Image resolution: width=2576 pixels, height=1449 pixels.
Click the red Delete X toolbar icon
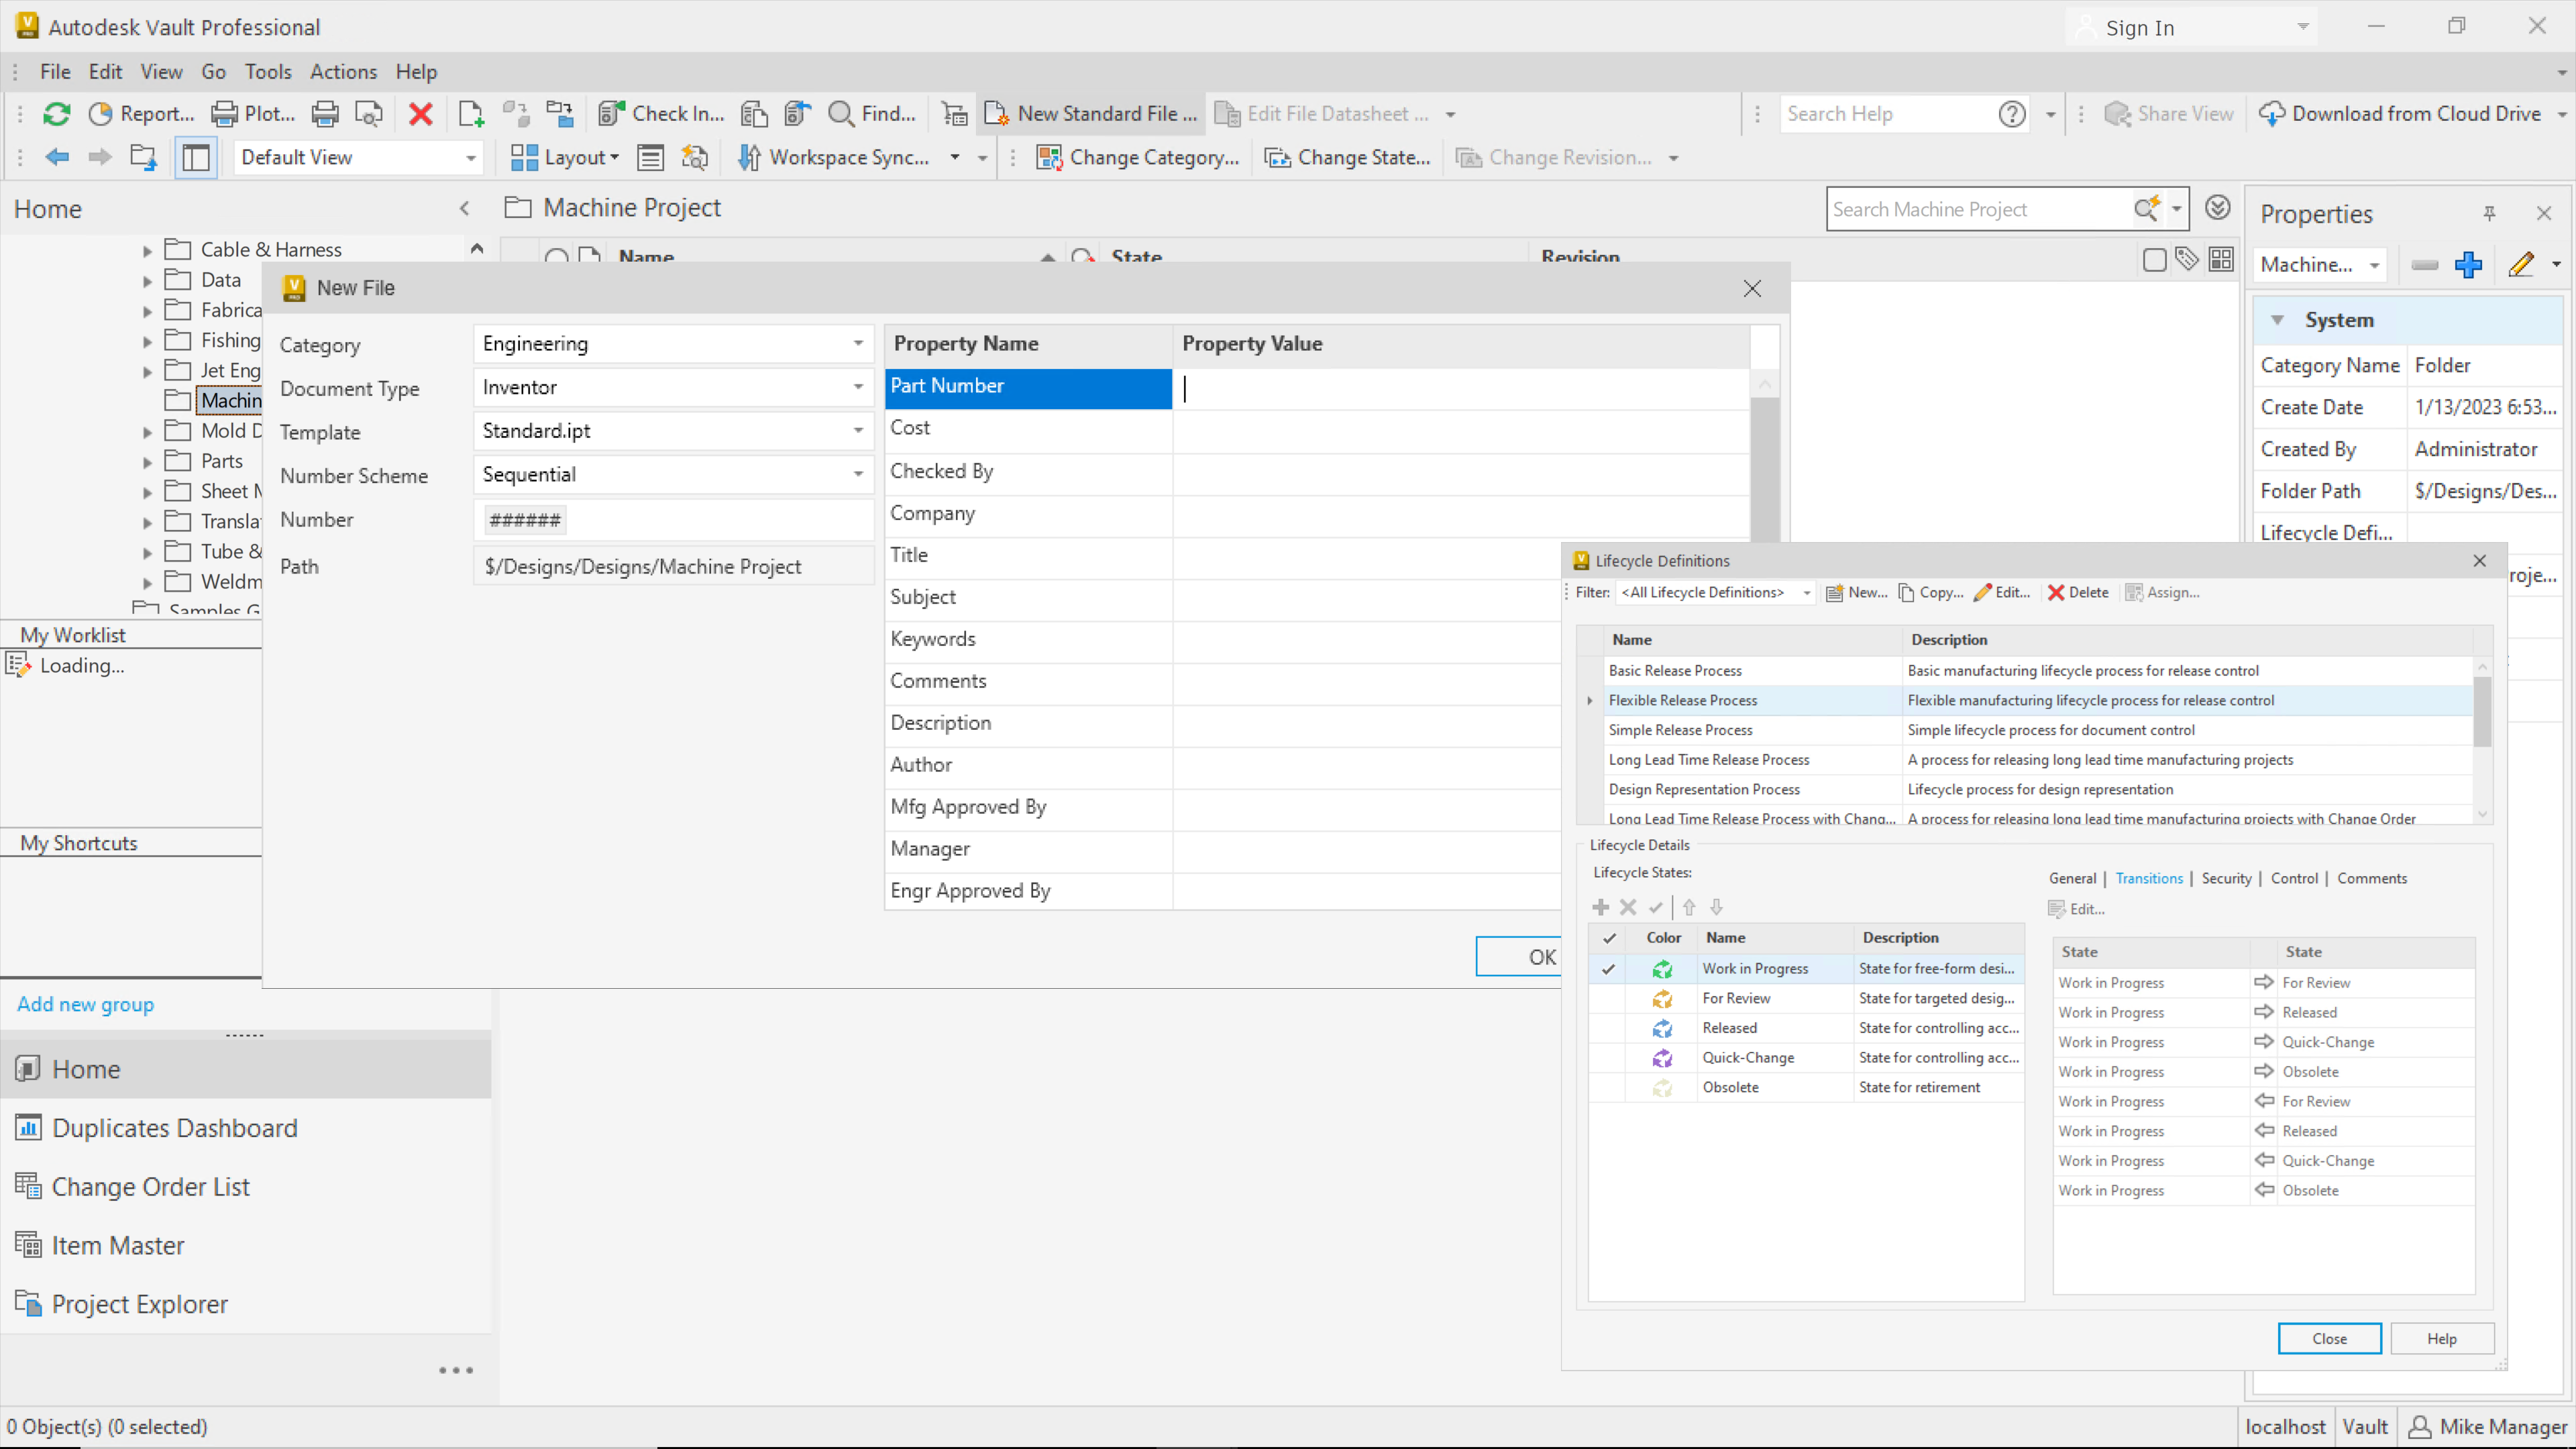point(420,114)
